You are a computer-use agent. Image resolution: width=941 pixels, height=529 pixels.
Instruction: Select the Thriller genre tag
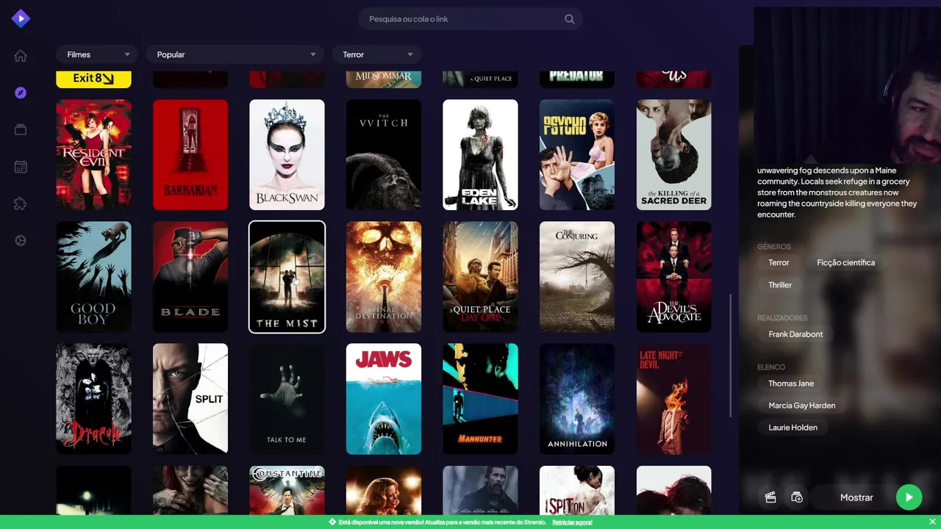click(780, 285)
